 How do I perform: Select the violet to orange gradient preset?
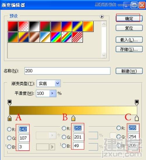(56, 26)
